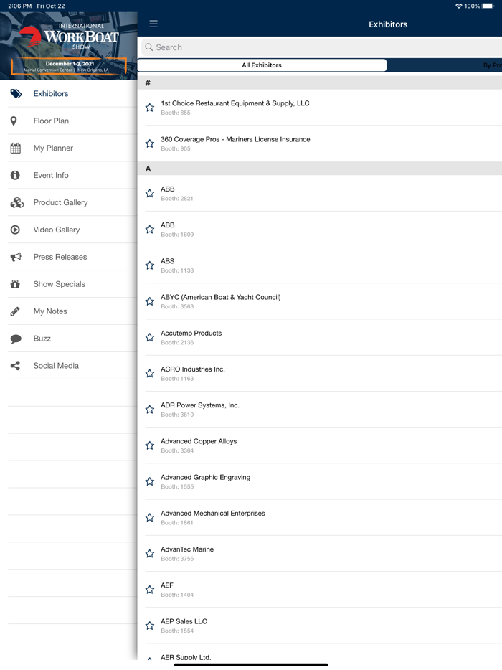This screenshot has width=502, height=670.
Task: Tap the Video Gallery play icon
Action: click(15, 230)
